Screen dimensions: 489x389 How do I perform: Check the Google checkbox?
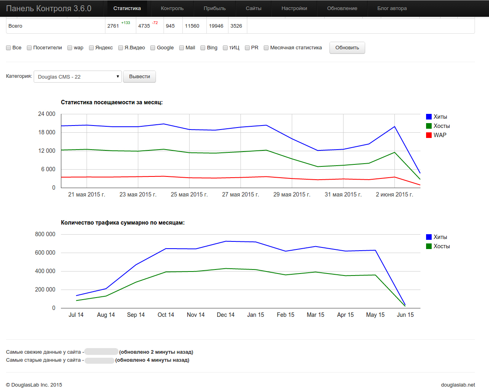(x=153, y=48)
